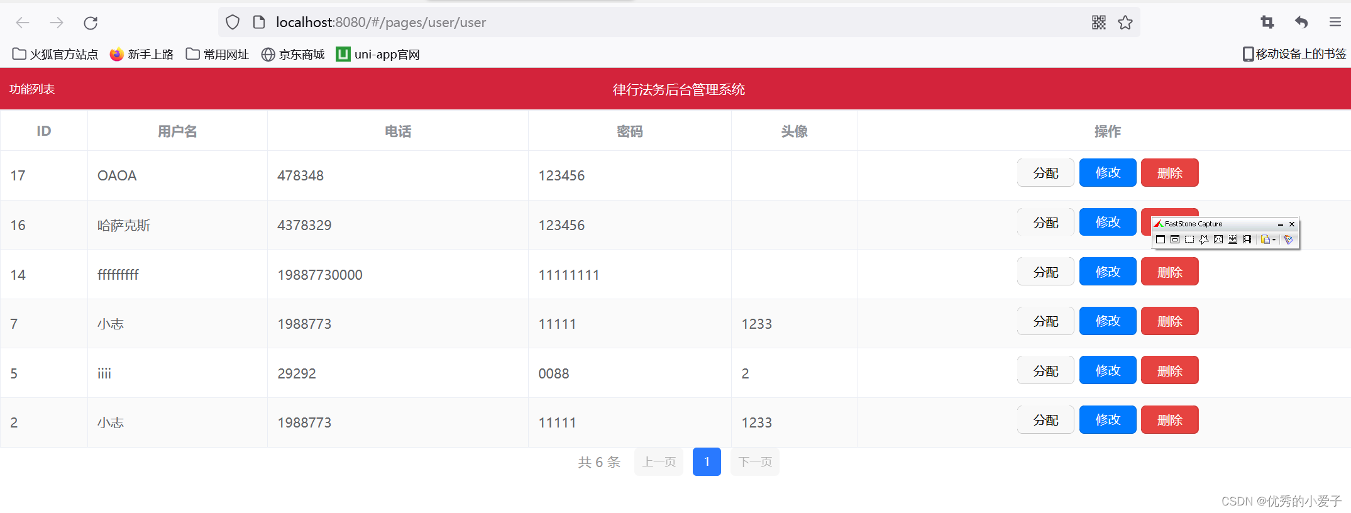Delete user OAOA with 删除
Image resolution: width=1351 pixels, height=513 pixels.
coord(1170,173)
